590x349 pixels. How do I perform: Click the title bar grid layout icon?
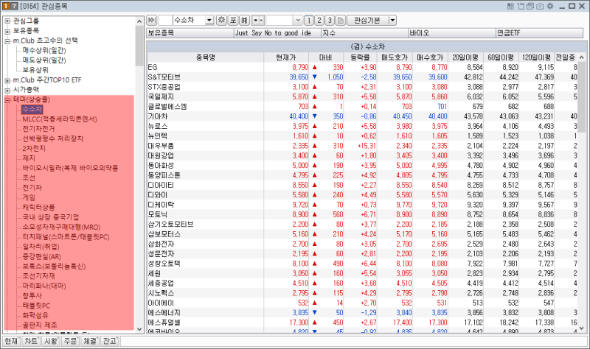[510, 6]
